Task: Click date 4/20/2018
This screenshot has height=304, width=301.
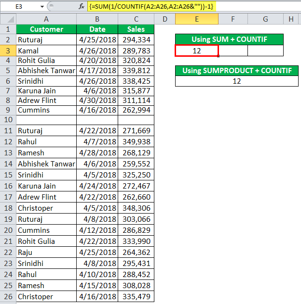Action: coord(97,61)
